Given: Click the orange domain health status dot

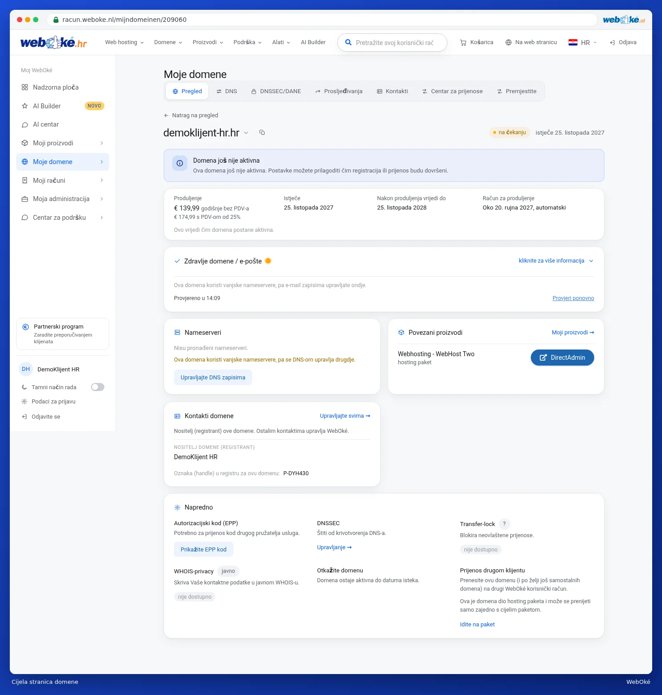Looking at the screenshot, I should pos(268,261).
